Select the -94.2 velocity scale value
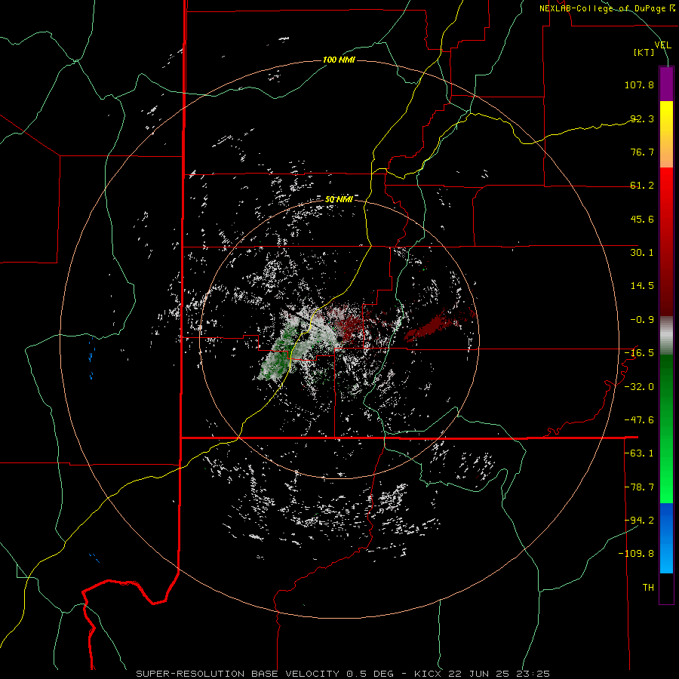The width and height of the screenshot is (679, 679). 639,520
